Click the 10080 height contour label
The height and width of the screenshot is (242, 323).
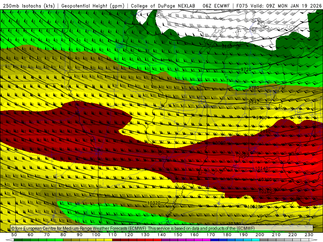click(x=242, y=156)
